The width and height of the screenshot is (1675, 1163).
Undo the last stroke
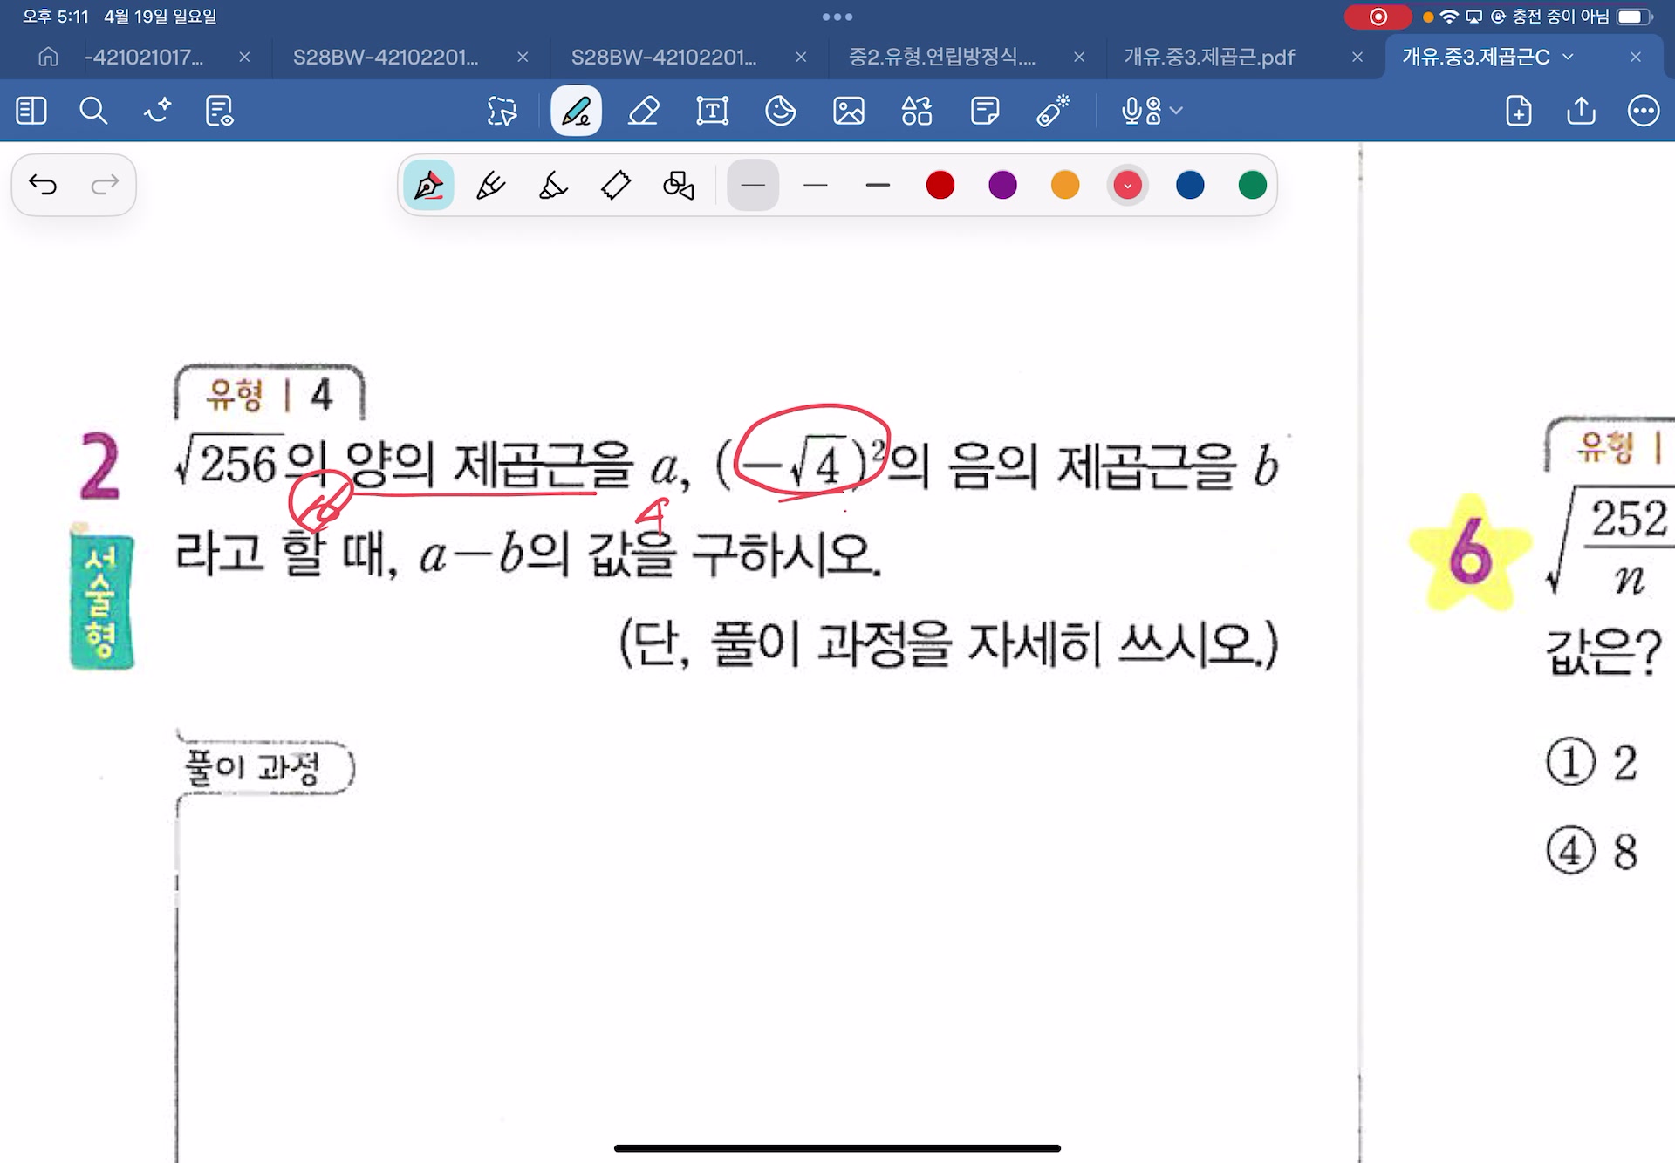click(43, 184)
